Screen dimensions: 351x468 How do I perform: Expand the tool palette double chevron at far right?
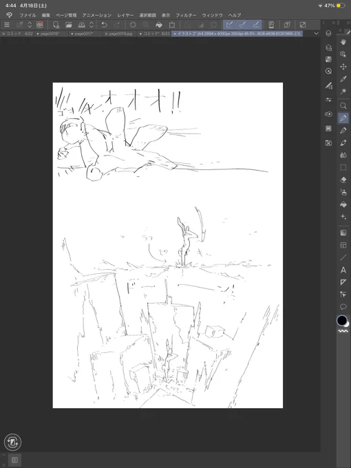(348, 23)
